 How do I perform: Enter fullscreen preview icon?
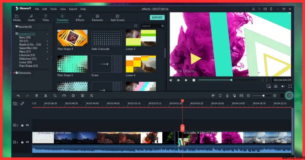(x=290, y=86)
